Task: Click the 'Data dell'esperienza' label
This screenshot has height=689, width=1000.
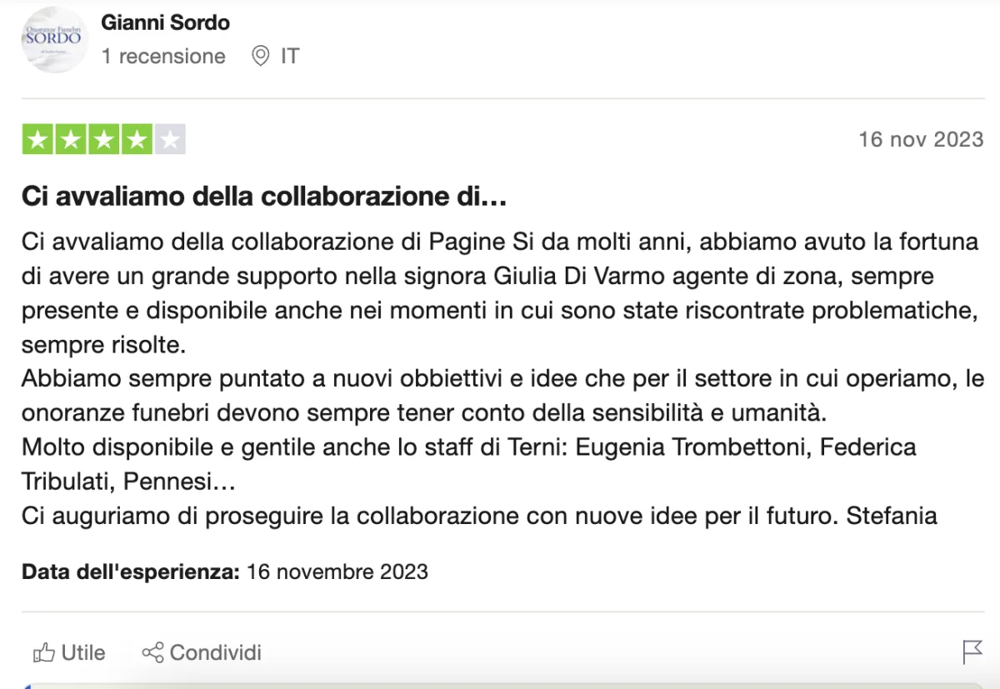Action: (131, 572)
